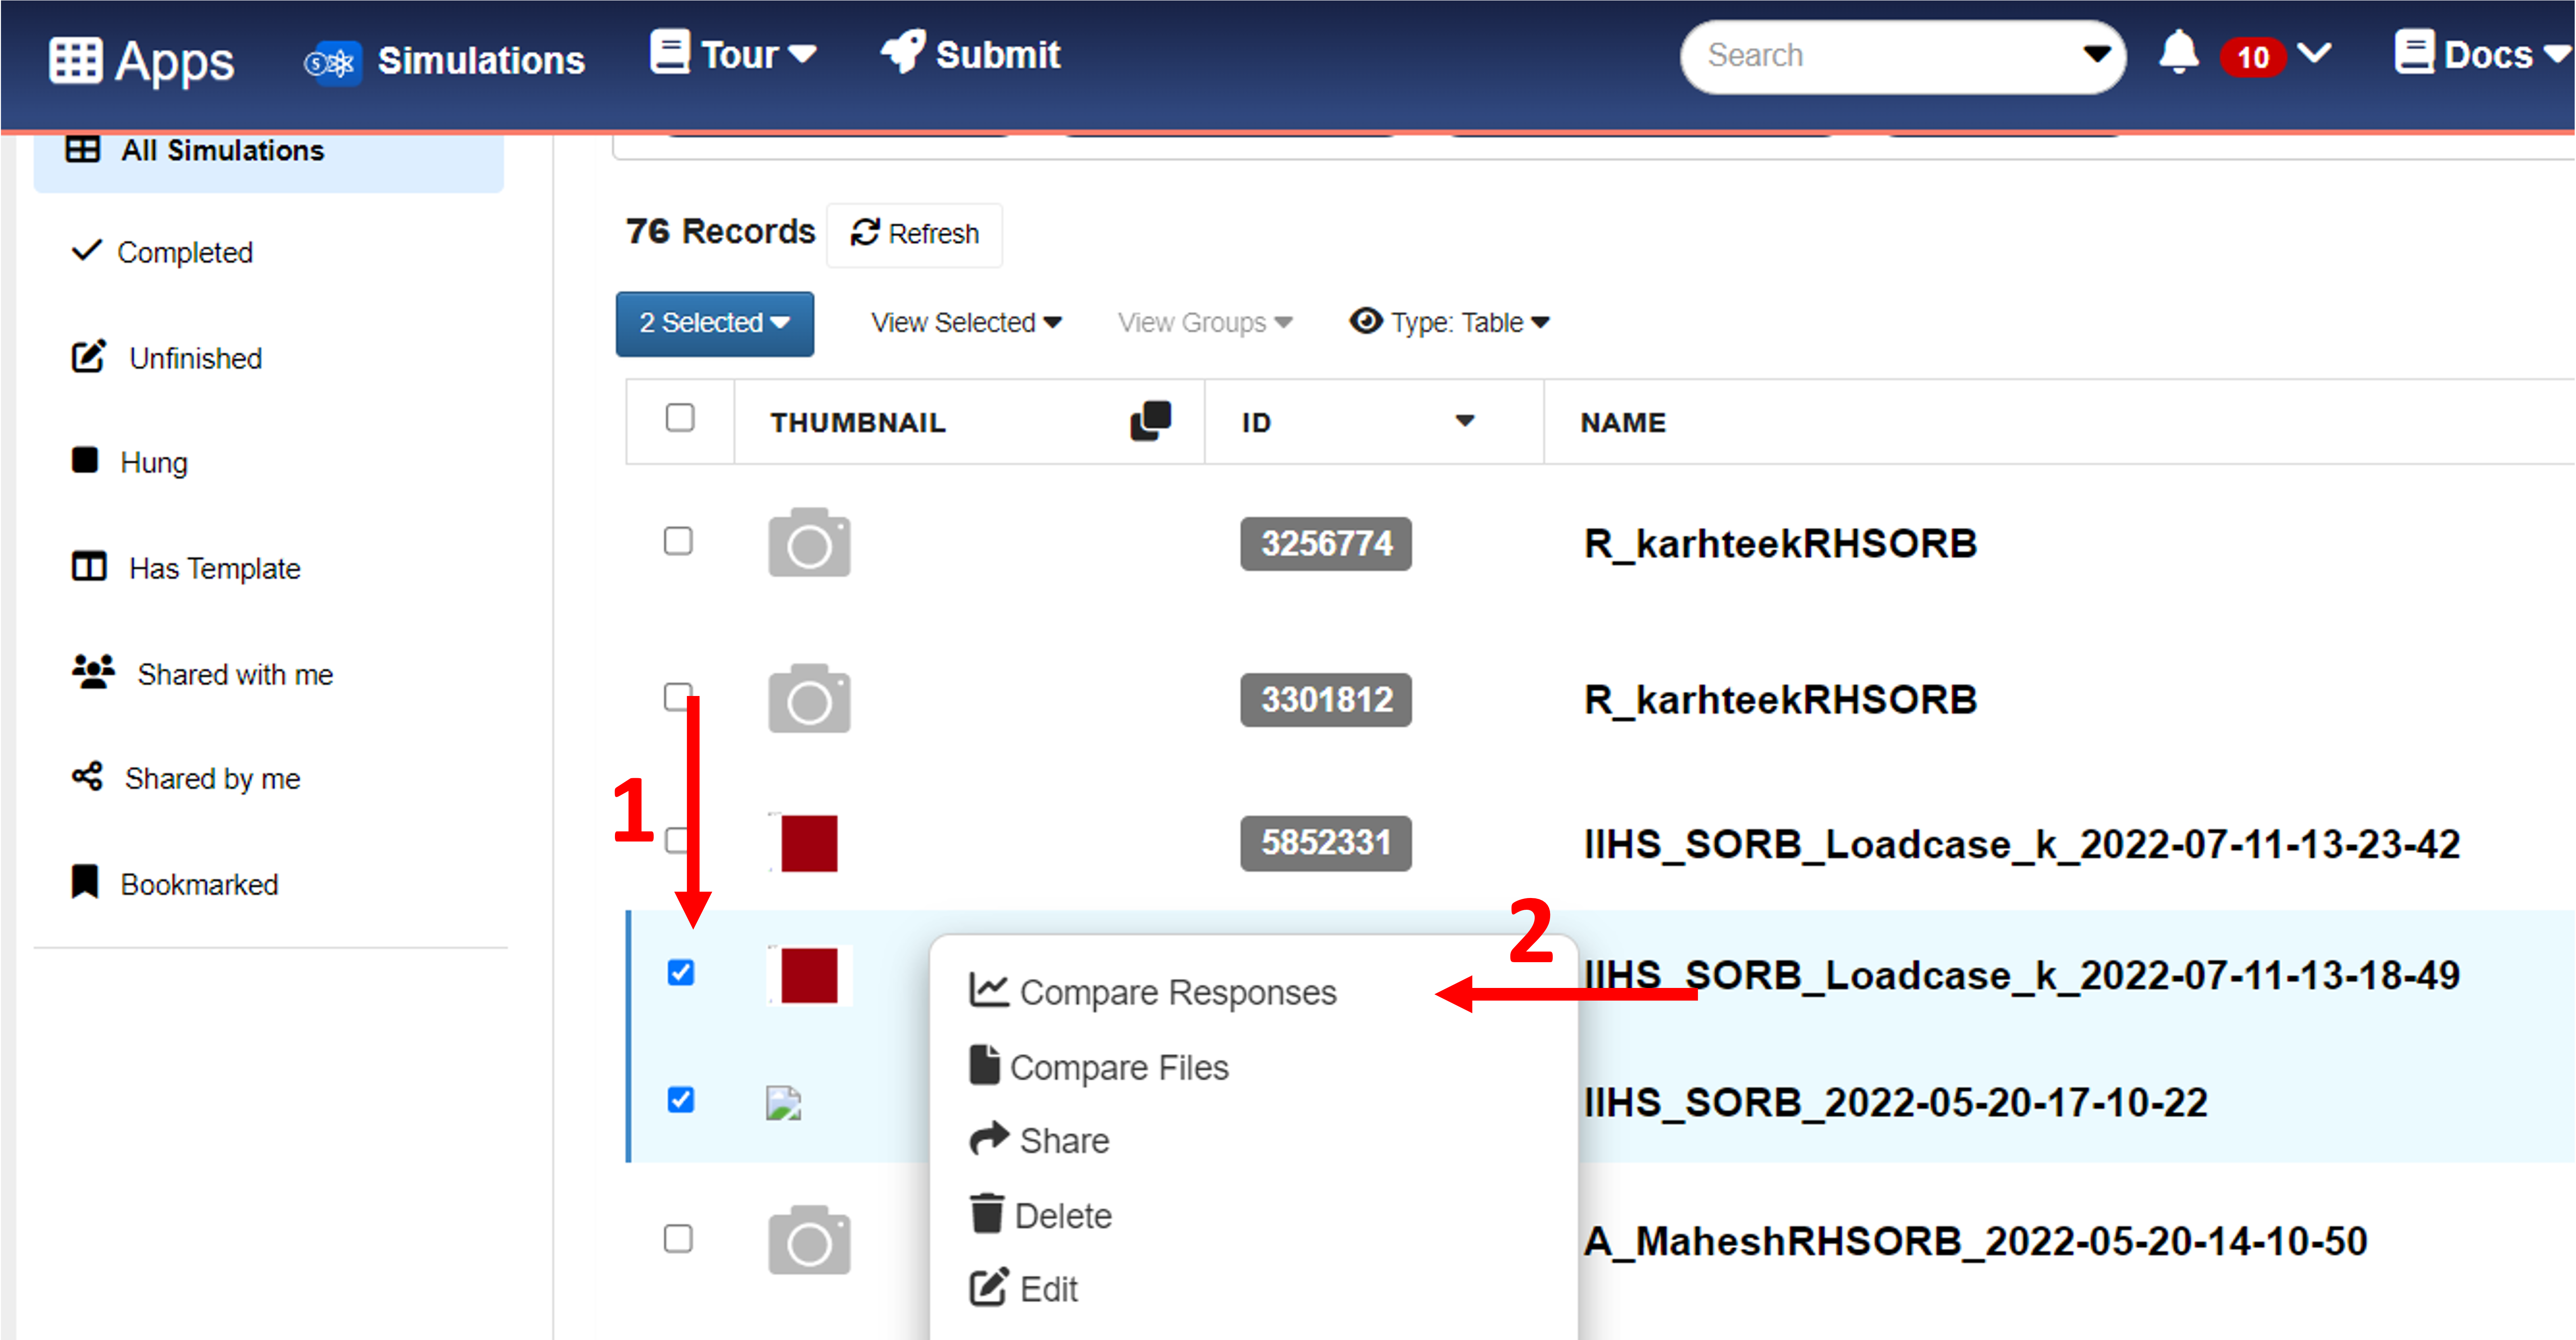Open the Search box dropdown arrow
The width and height of the screenshot is (2576, 1340).
click(2097, 54)
